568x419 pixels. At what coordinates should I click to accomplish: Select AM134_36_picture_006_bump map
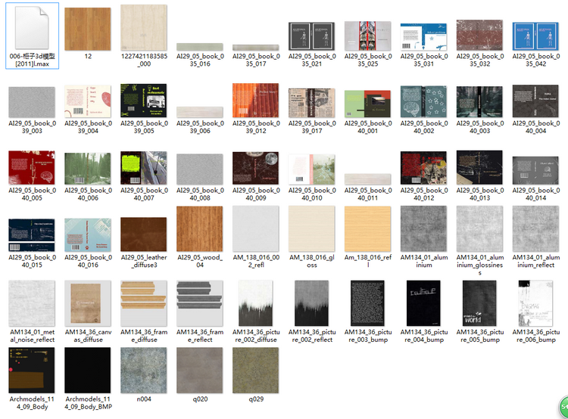coord(535,303)
